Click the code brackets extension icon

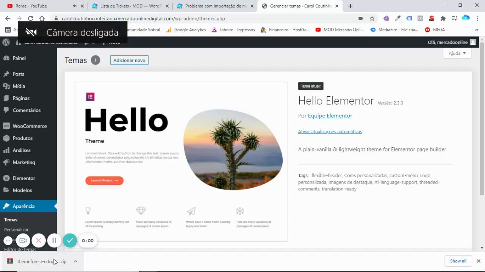(420, 19)
